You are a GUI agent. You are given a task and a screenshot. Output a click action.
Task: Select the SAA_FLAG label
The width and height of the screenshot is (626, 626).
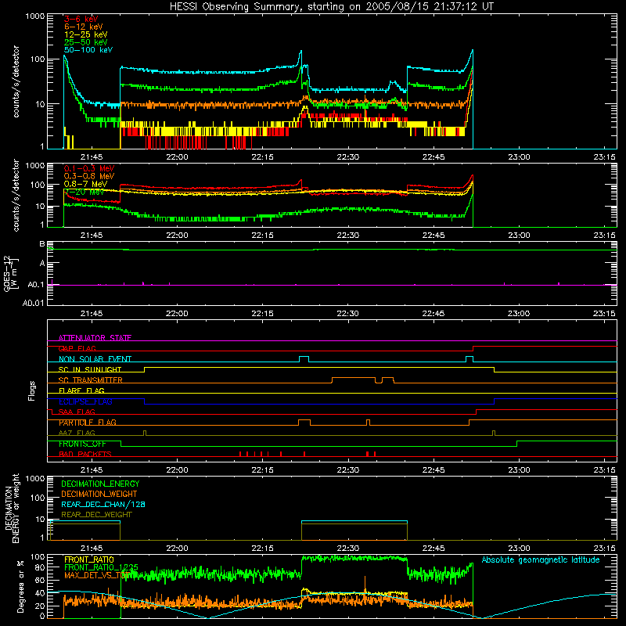coord(77,412)
